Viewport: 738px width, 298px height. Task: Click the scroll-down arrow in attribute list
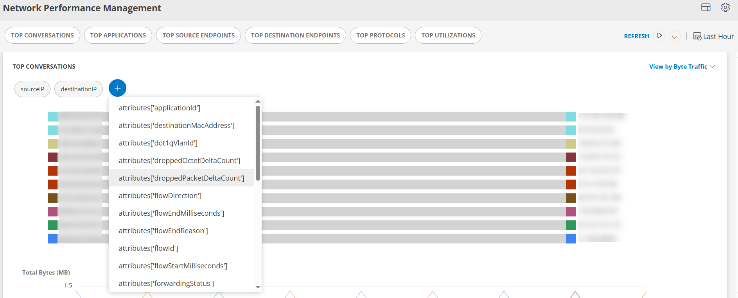point(258,287)
